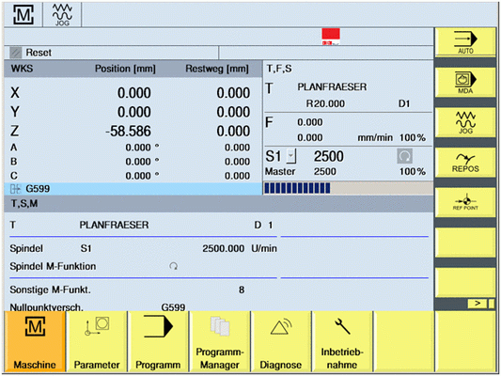Show more softkeys with the > arrow
The width and height of the screenshot is (501, 376).
coord(478,304)
